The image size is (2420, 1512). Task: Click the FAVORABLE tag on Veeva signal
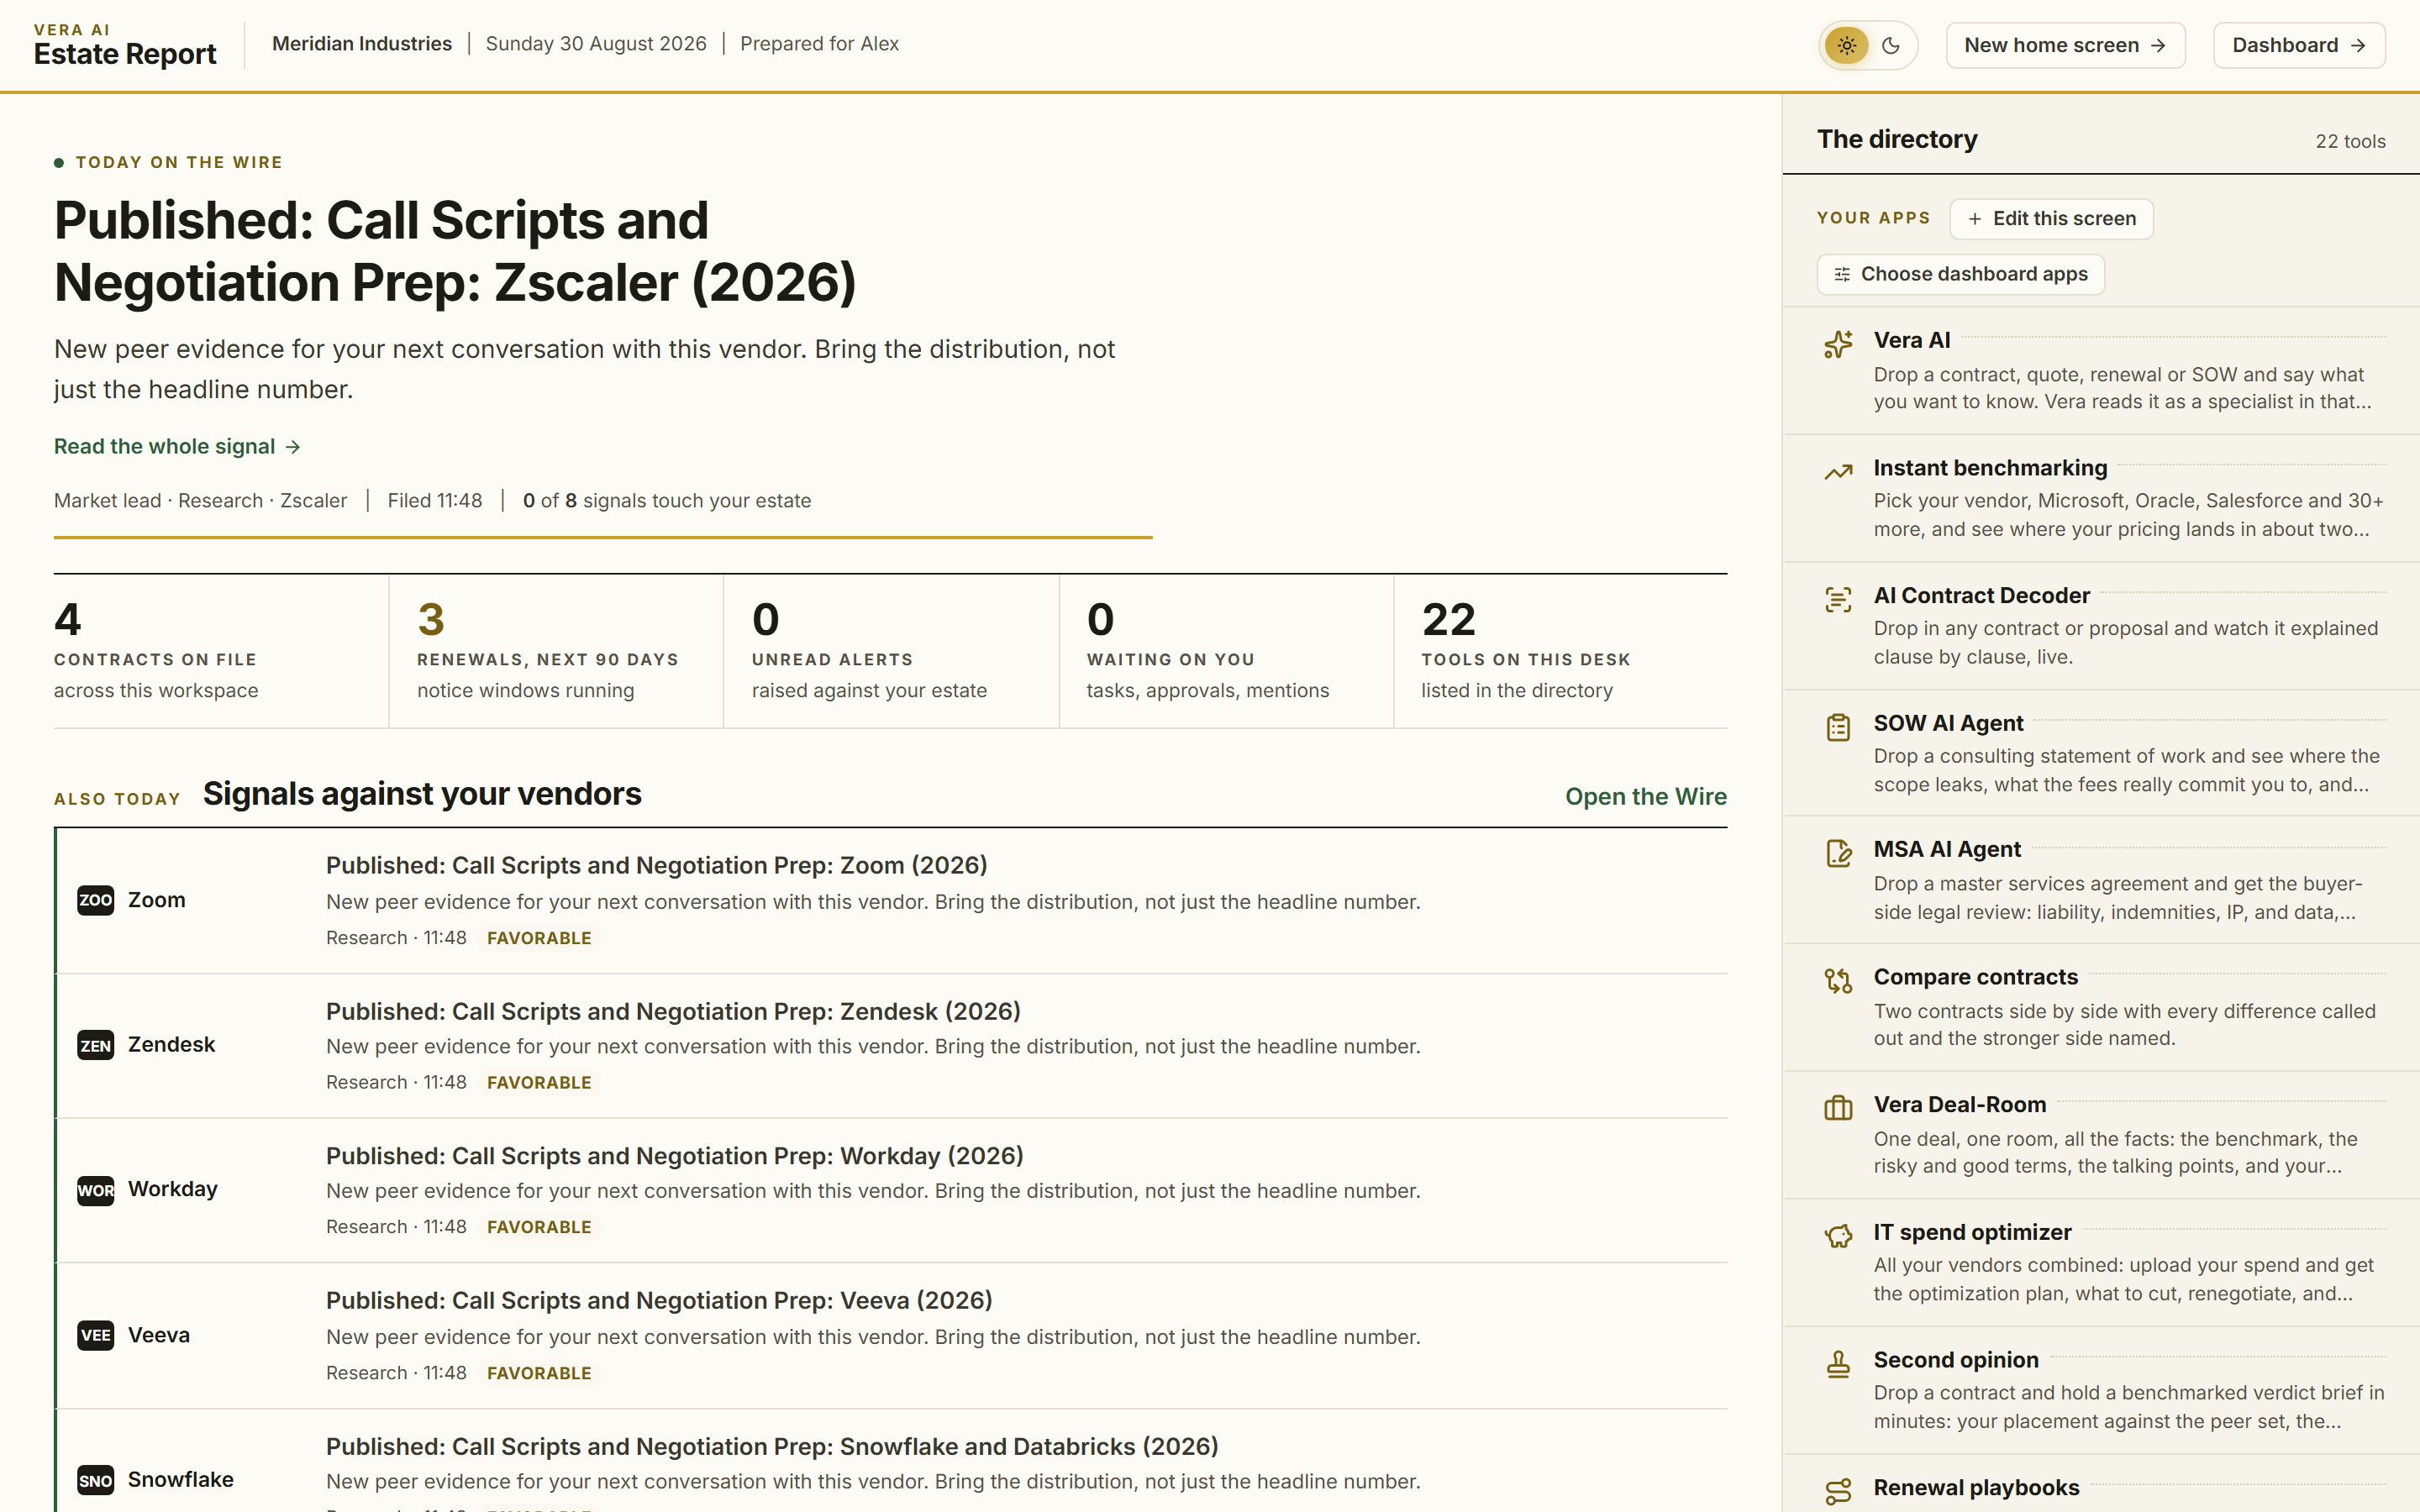pos(539,1373)
